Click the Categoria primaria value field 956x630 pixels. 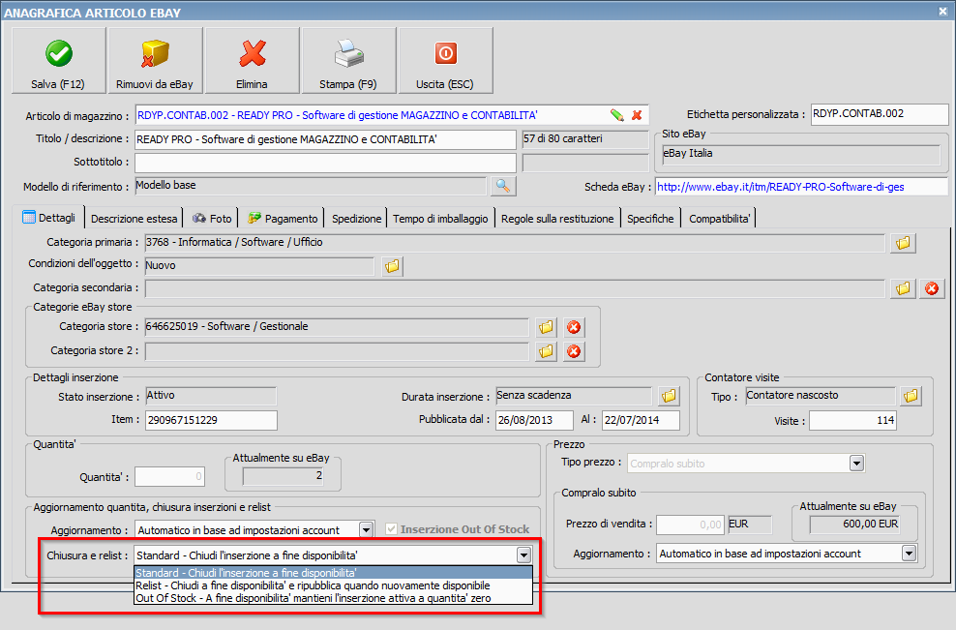515,243
